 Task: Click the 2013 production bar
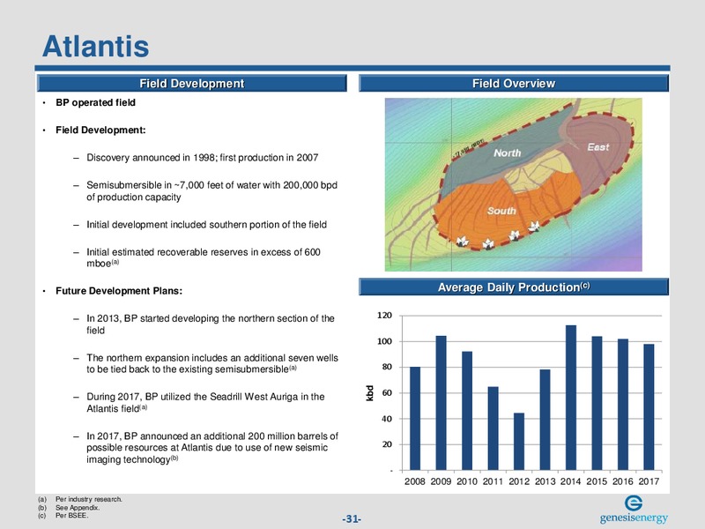(x=545, y=421)
